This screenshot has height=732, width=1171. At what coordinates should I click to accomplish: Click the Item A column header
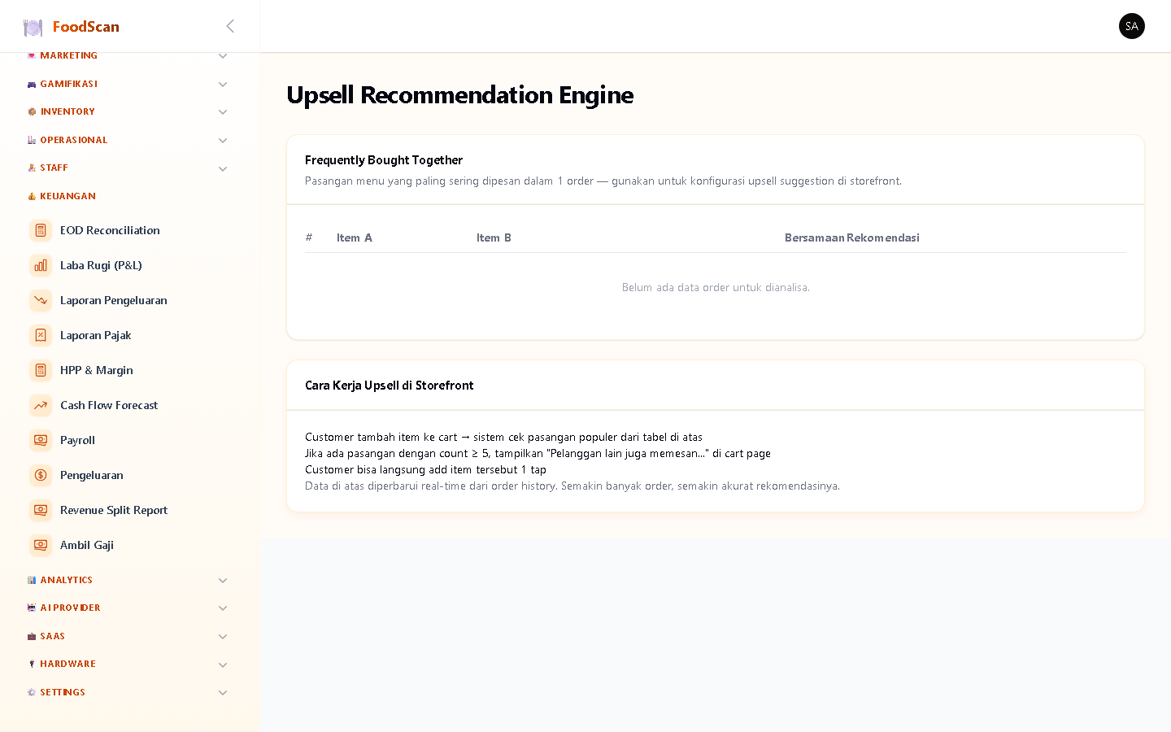tap(355, 237)
